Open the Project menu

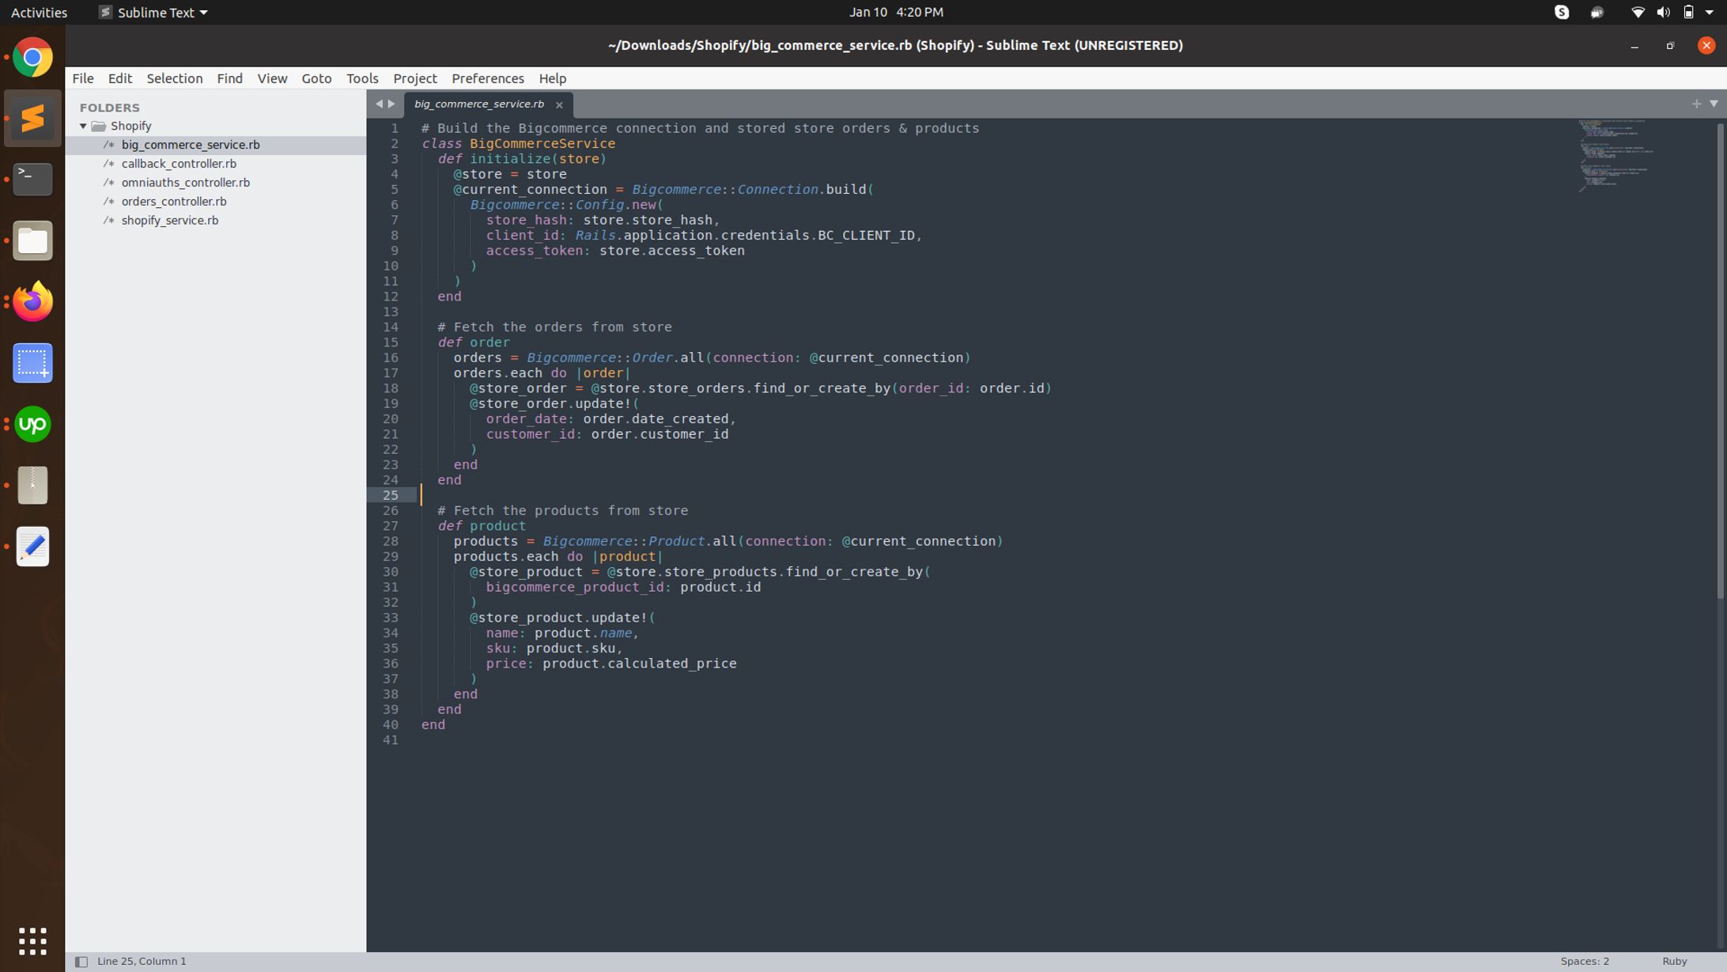coord(415,78)
